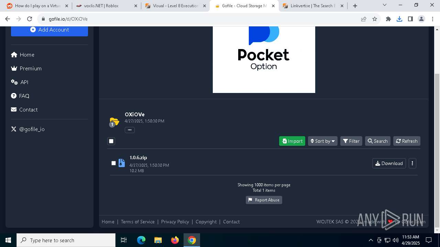440x247 pixels.
Task: Toggle the select-all checkbox
Action: [x=111, y=141]
